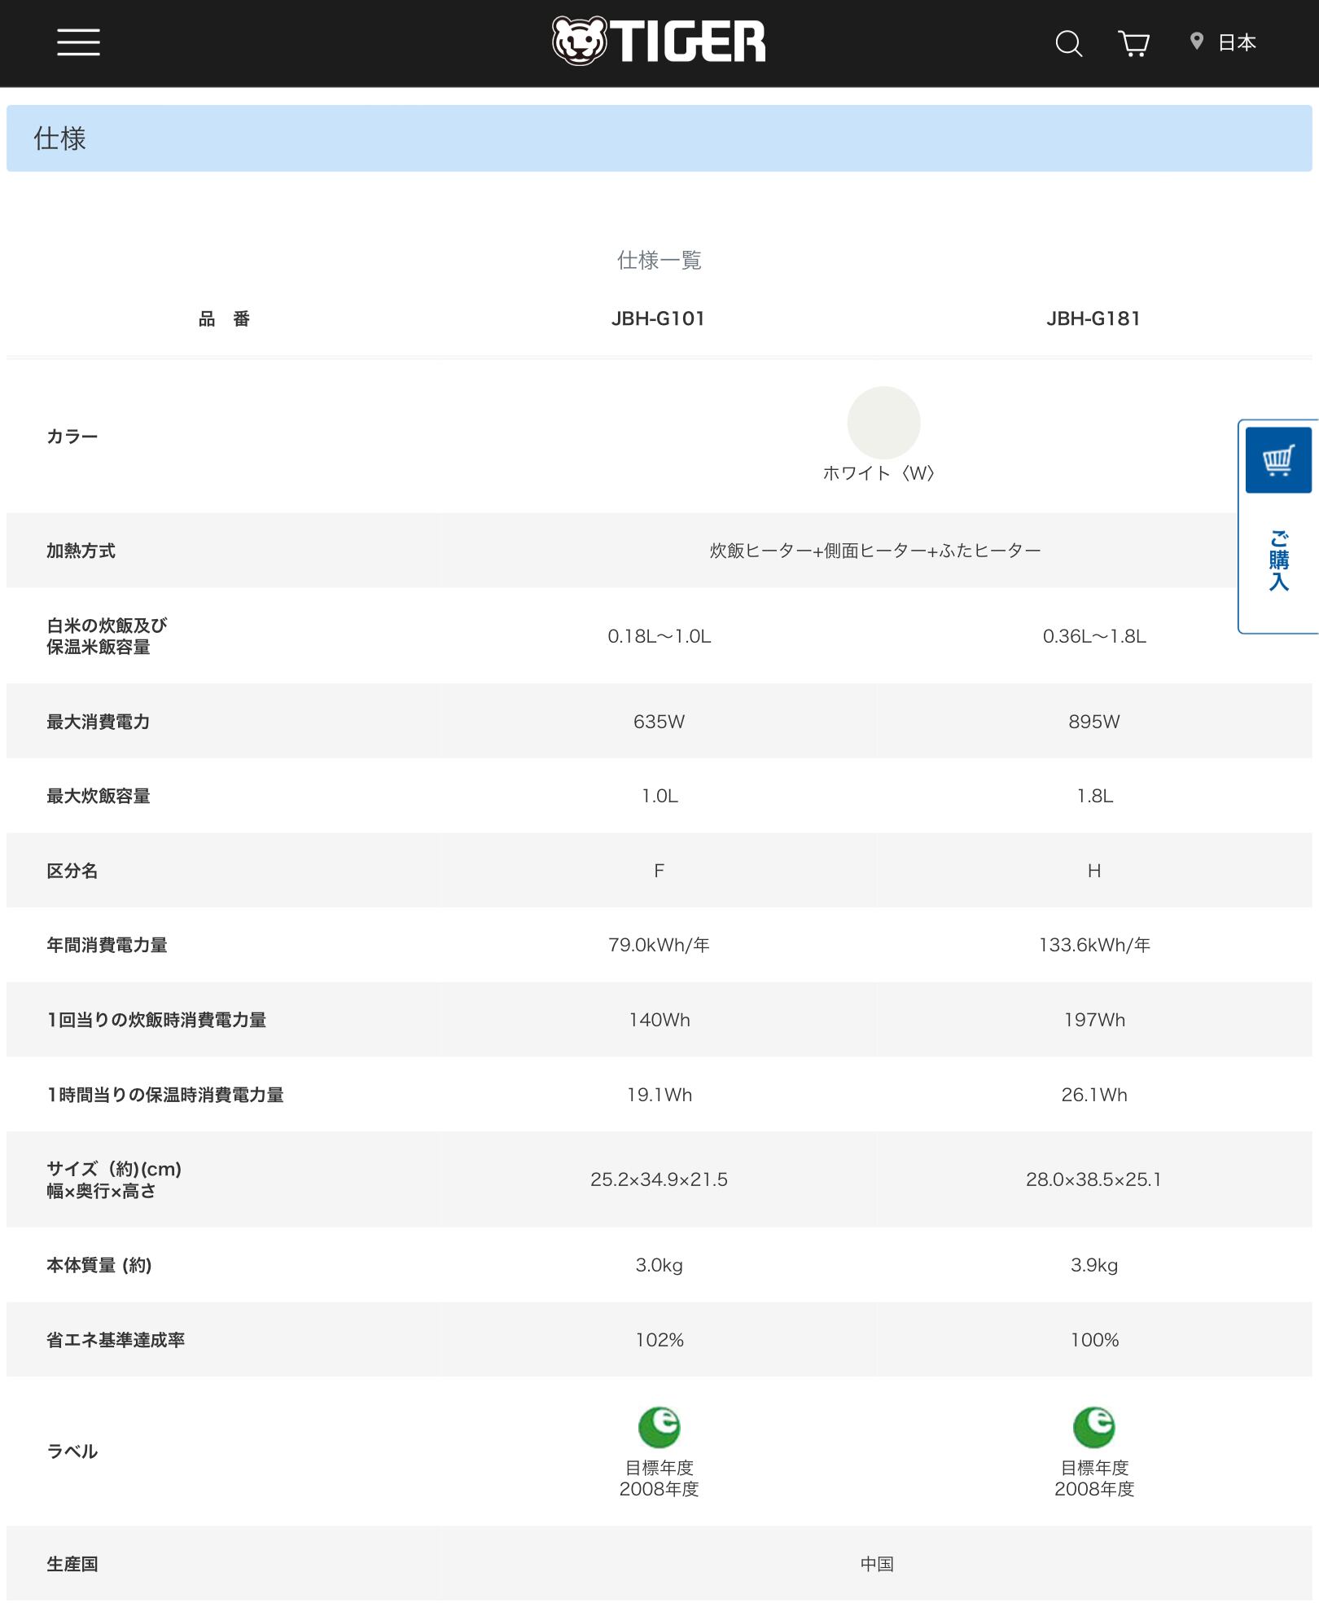Image resolution: width=1319 pixels, height=1603 pixels.
Task: Open the shopping cart in header
Action: [1133, 43]
